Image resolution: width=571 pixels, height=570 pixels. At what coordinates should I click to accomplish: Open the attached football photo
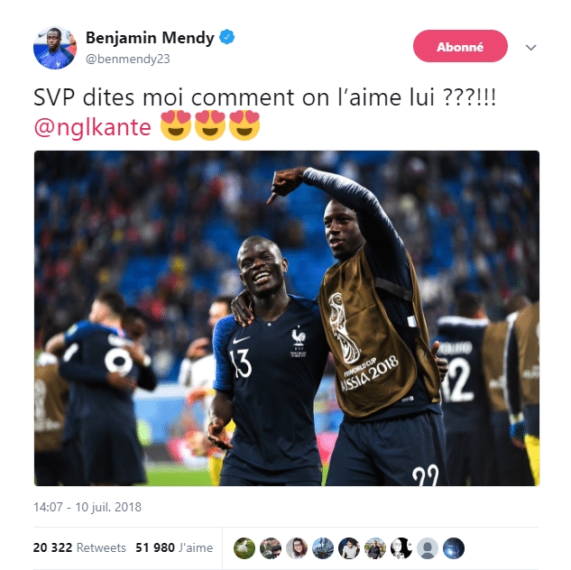(287, 318)
